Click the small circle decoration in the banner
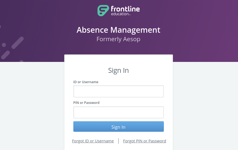Viewport: 238px width, 150px height. point(4,45)
